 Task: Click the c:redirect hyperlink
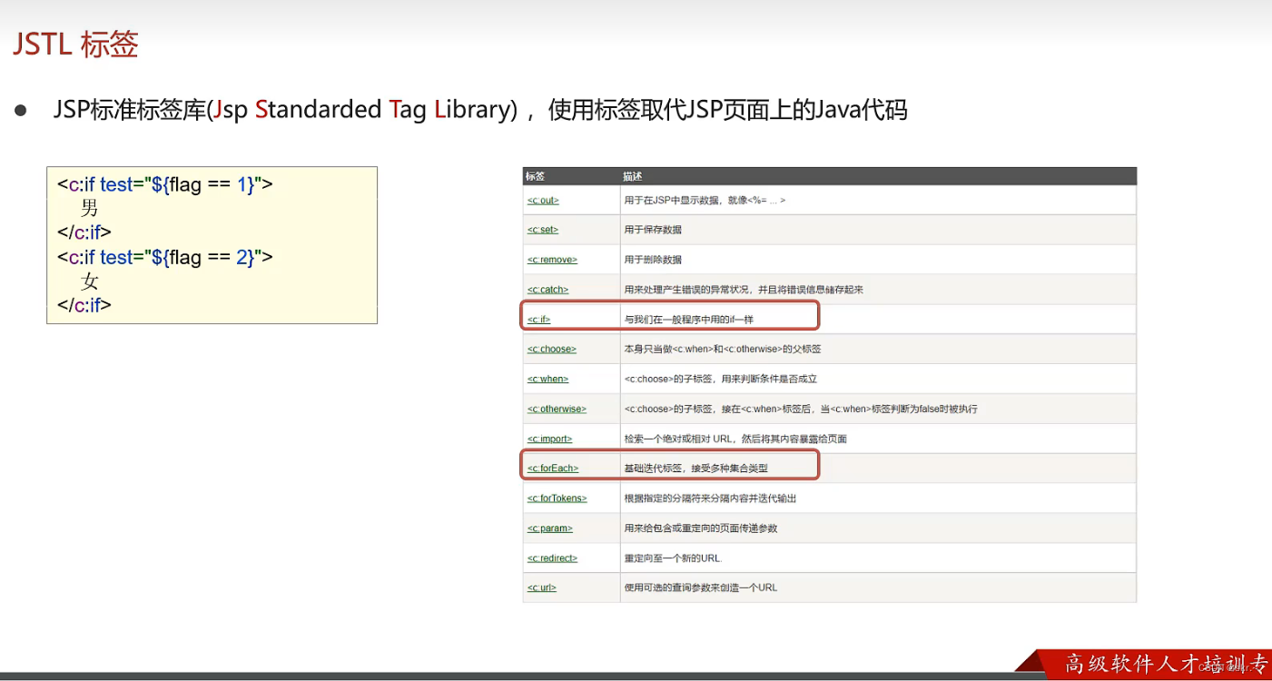tap(552, 558)
